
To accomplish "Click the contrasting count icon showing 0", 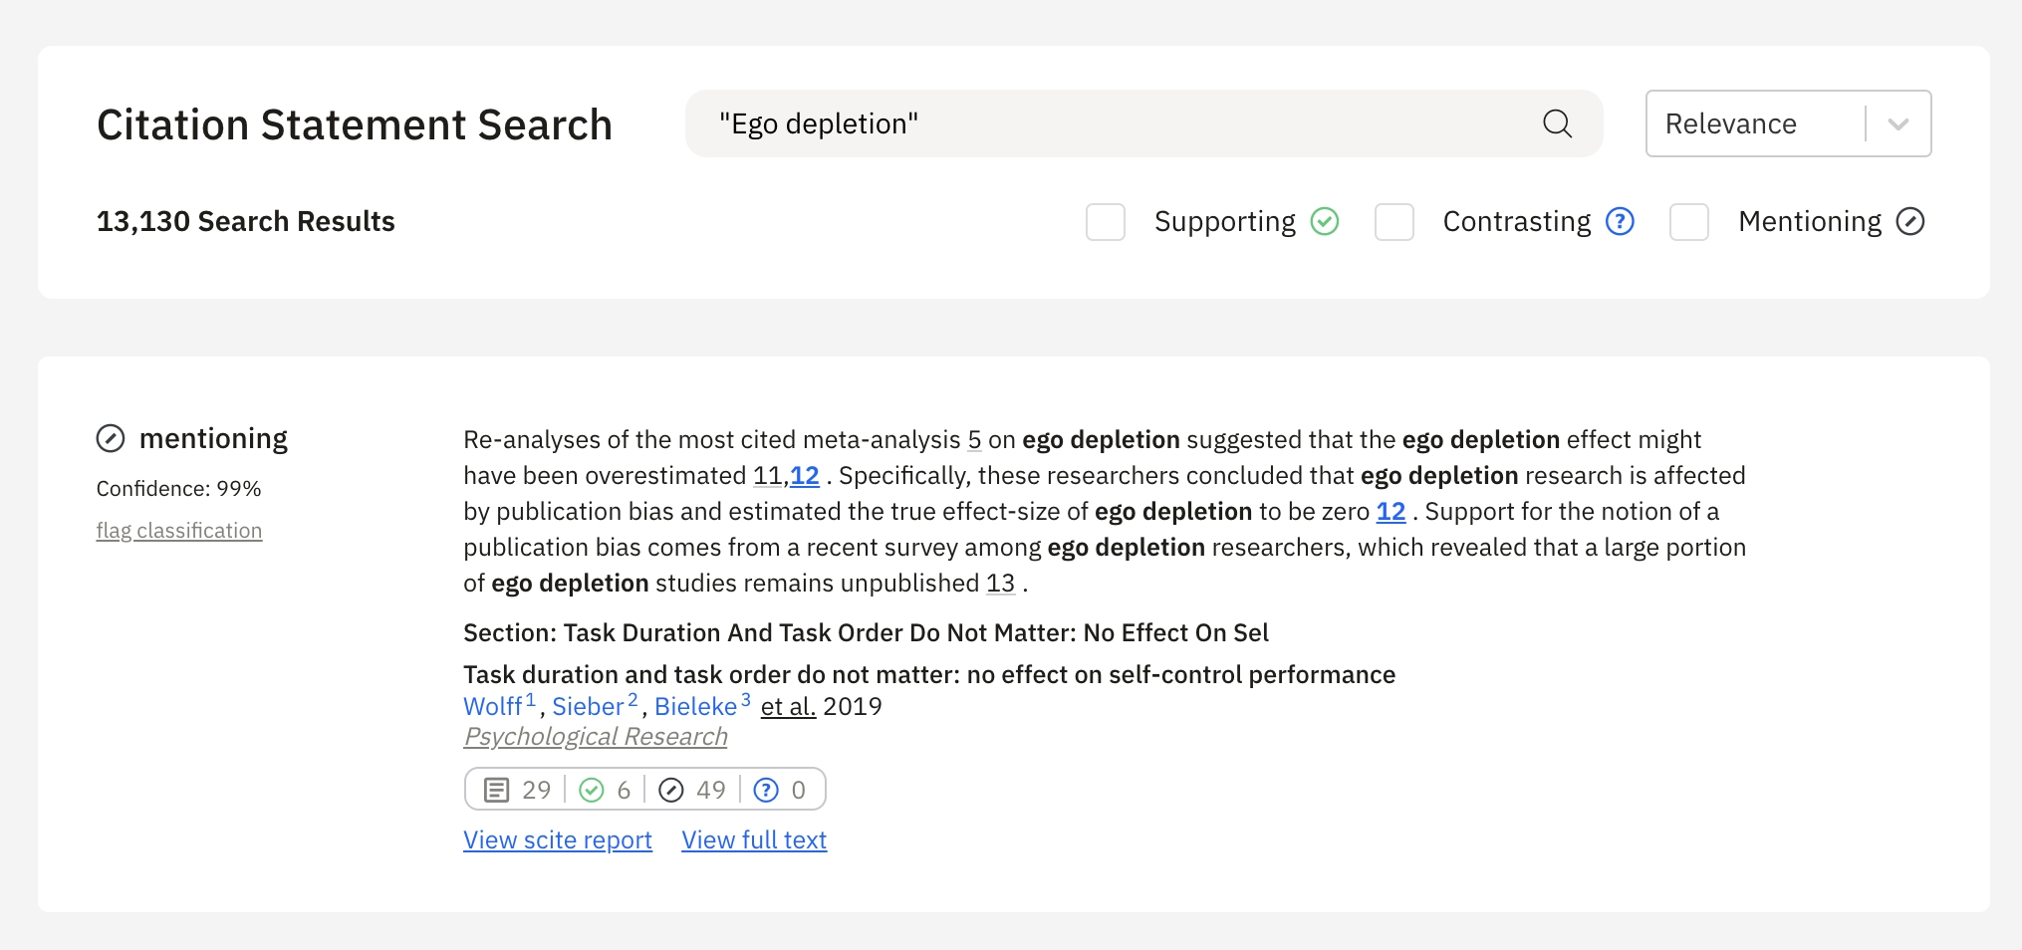I will click(x=765, y=790).
